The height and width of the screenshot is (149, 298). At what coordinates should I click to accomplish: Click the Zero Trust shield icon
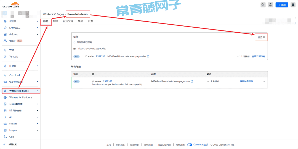[5, 75]
